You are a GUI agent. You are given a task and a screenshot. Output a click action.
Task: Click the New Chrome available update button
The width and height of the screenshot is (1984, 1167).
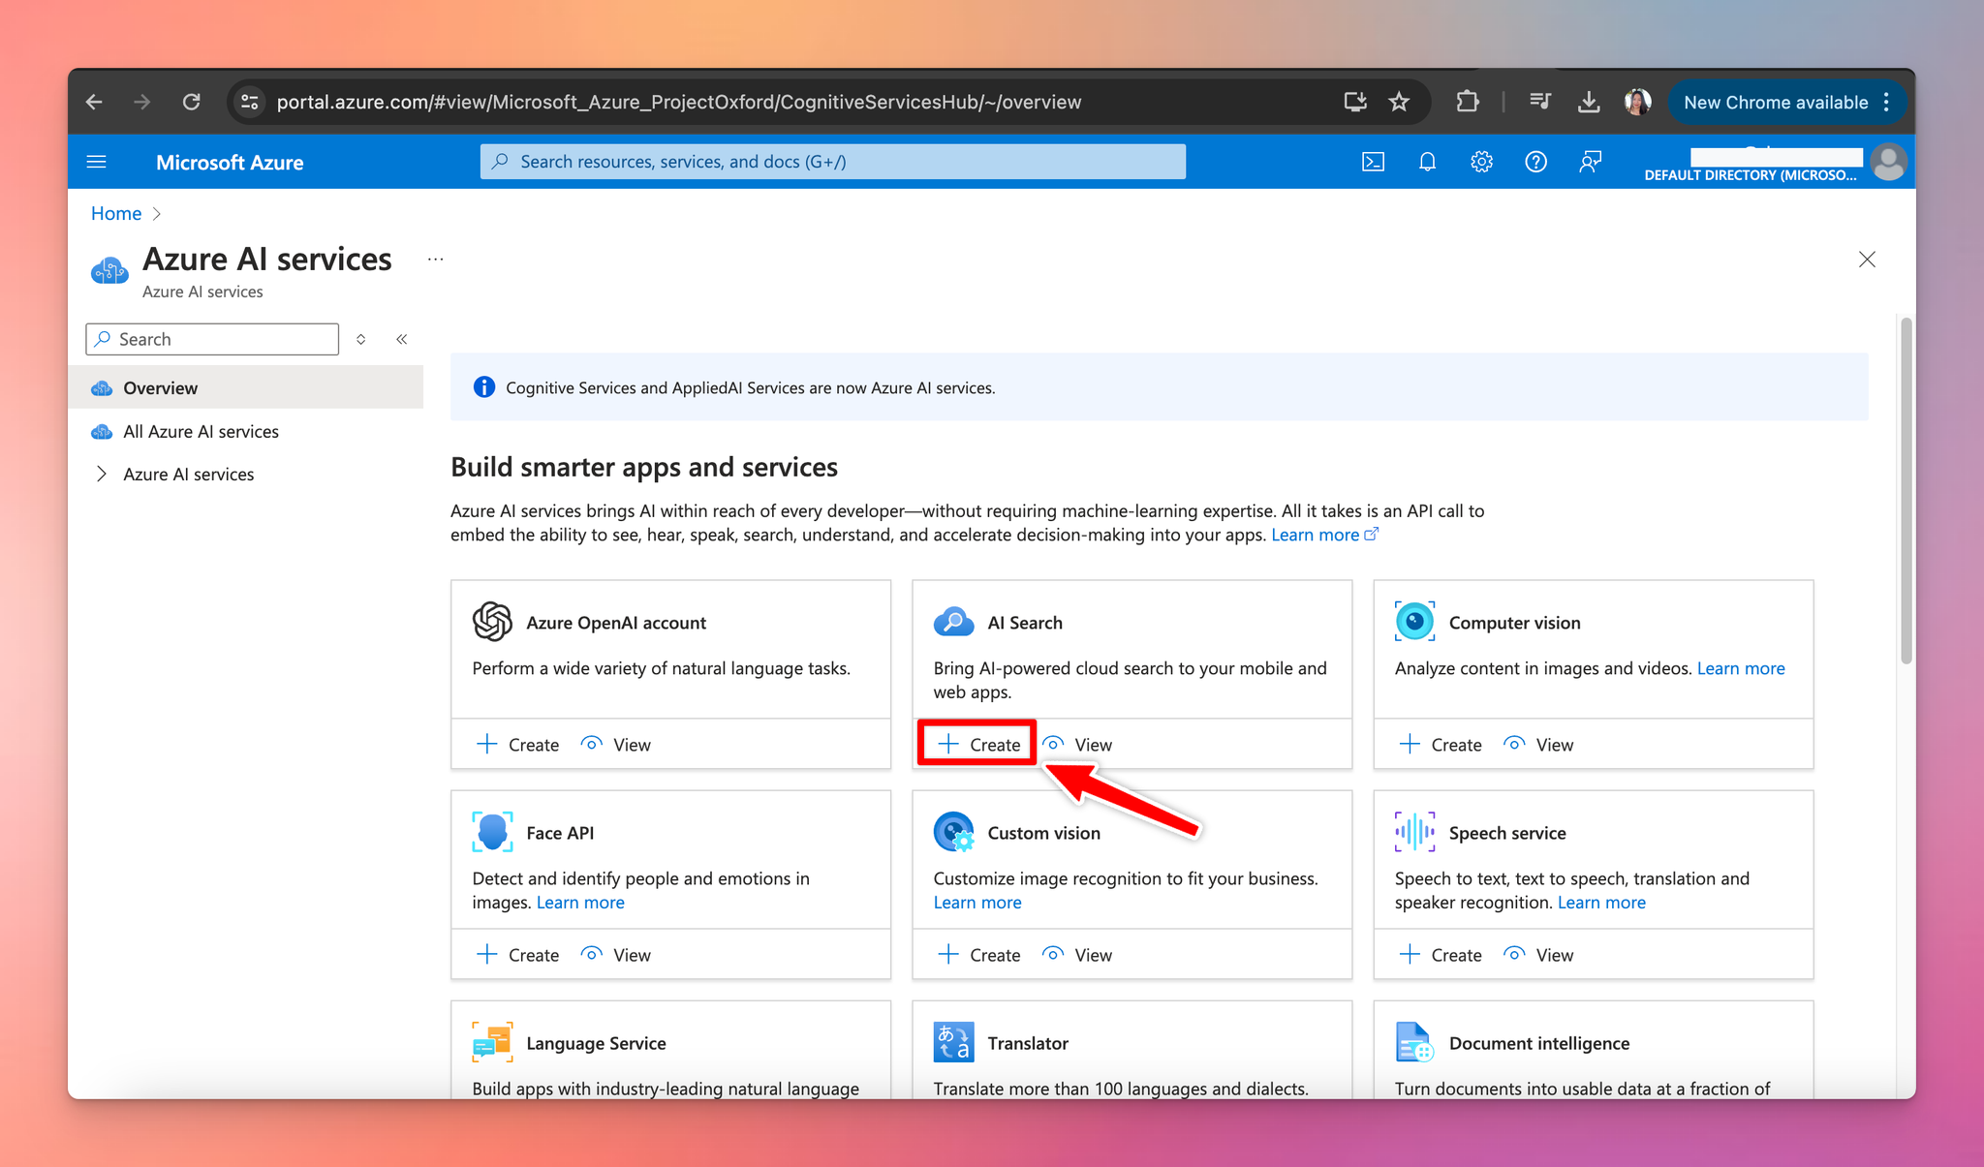[x=1787, y=102]
